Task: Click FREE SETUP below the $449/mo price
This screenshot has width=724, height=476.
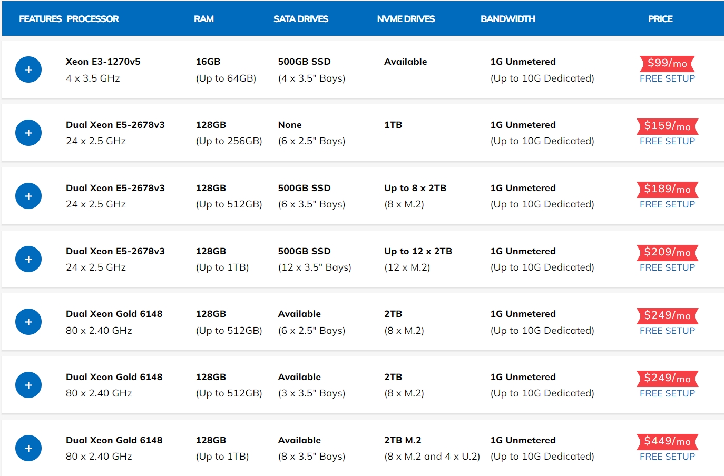Action: [x=667, y=457]
